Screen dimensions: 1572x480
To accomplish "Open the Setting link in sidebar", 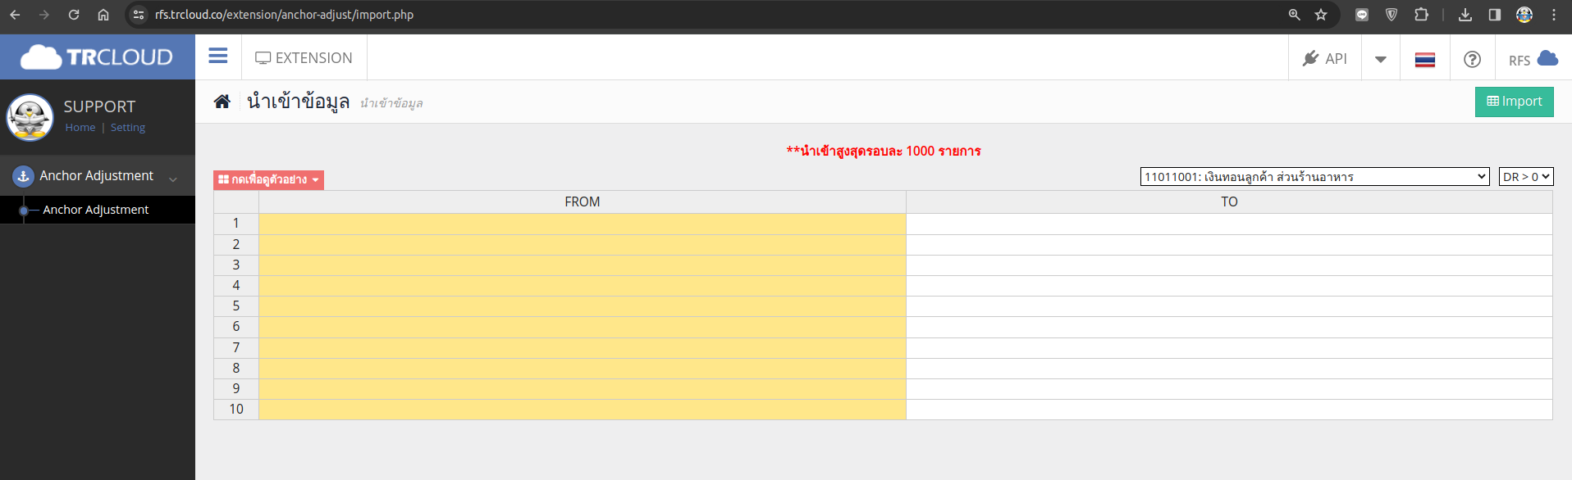I will (128, 128).
